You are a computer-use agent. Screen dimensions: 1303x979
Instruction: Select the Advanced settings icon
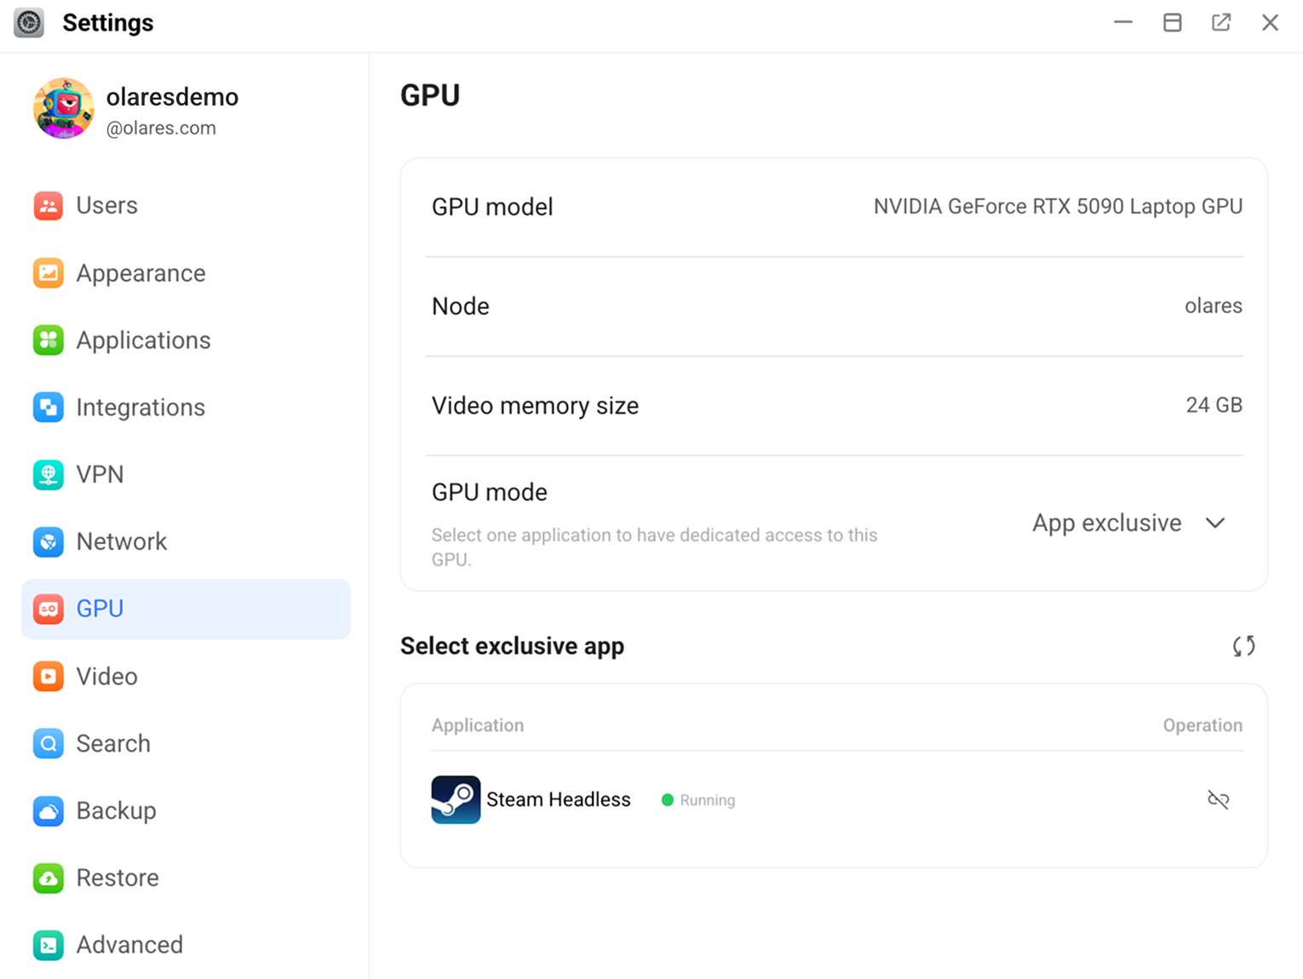49,945
